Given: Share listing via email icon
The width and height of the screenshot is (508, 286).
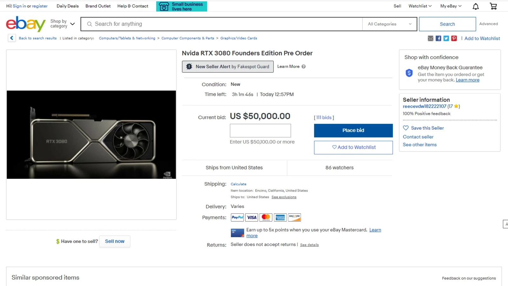Looking at the screenshot, I should (x=431, y=38).
